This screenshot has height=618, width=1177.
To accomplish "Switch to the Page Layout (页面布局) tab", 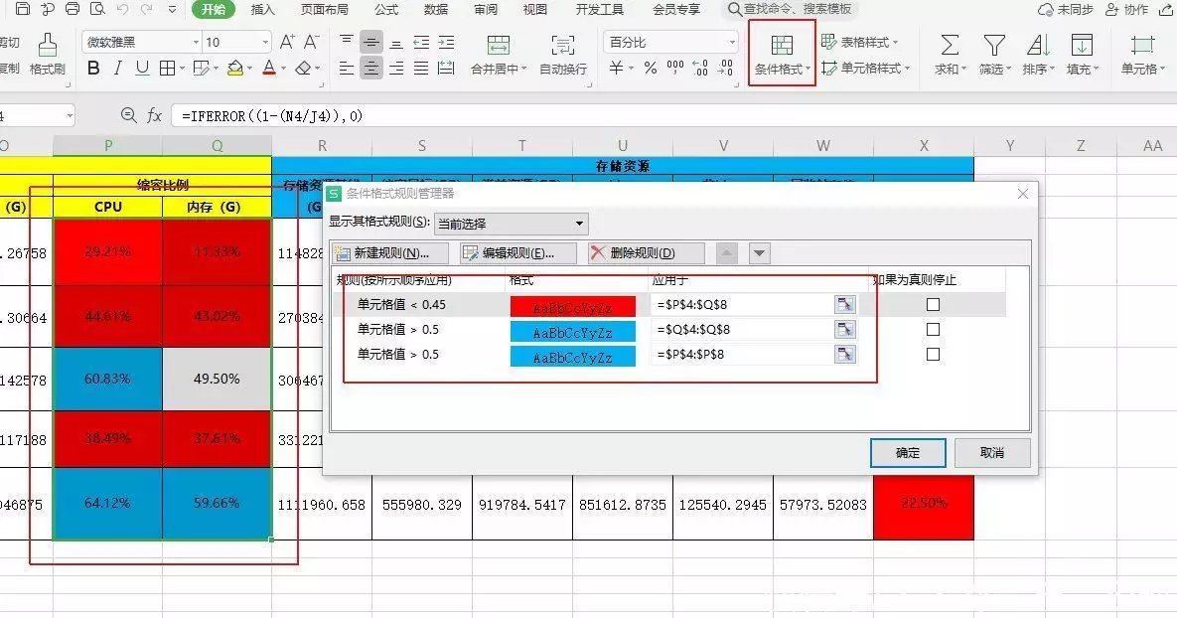I will click(x=324, y=9).
